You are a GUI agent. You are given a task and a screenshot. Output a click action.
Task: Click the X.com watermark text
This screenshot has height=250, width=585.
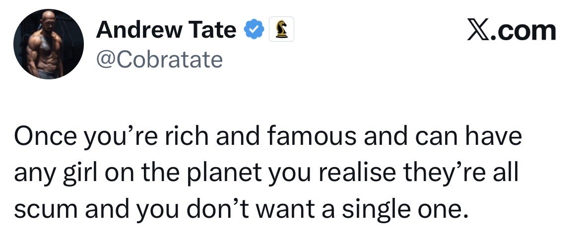(x=512, y=31)
